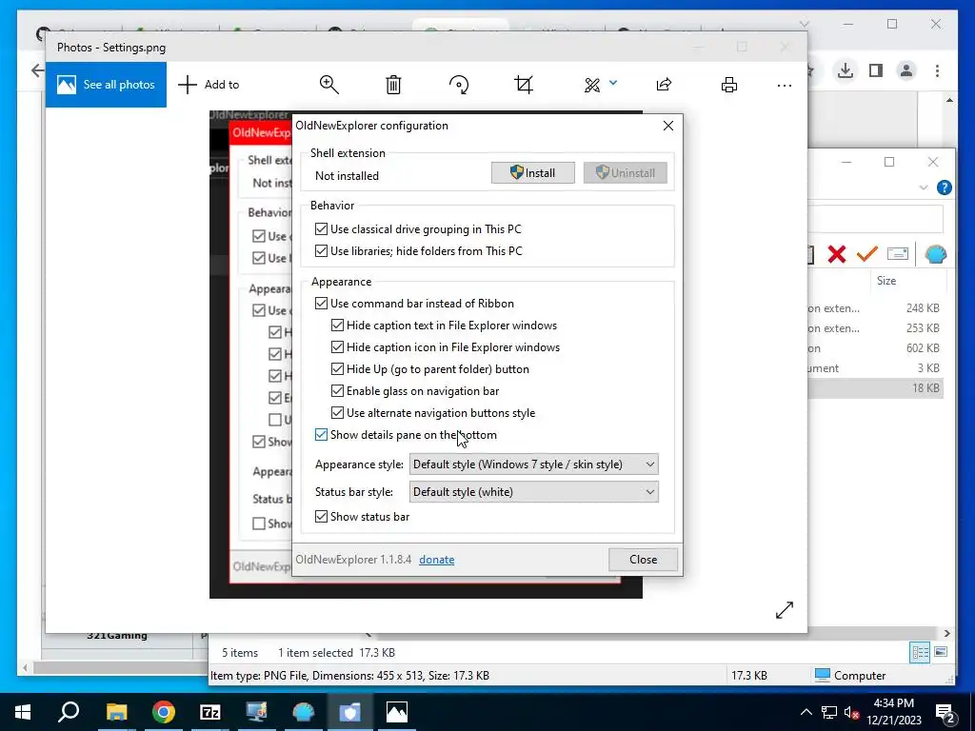Toggle 'Hide Up (go to parent folder) button'

(337, 368)
